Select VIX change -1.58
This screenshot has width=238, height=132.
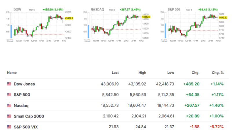click(195, 127)
